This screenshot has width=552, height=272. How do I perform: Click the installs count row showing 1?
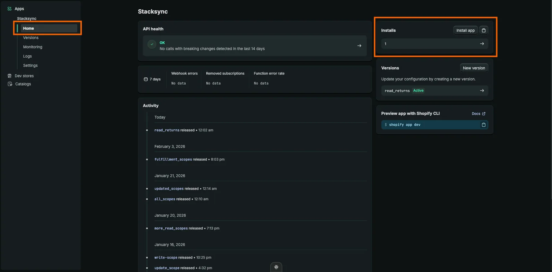(x=435, y=44)
